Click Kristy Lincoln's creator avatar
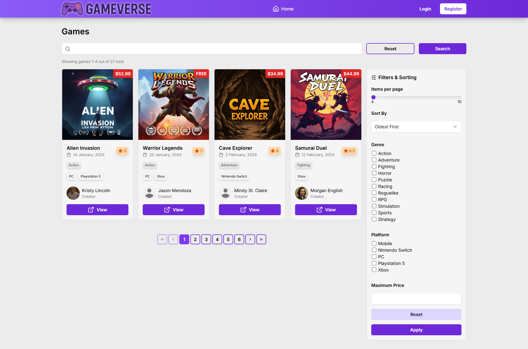Viewport: 528px width, 349px height. 73,193
